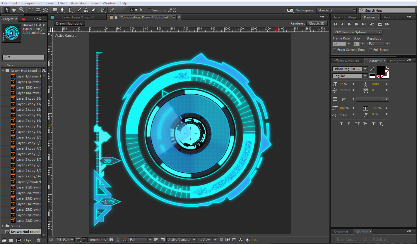The height and width of the screenshot is (244, 417).
Task: Open the show channel RGB icon
Action: (124, 240)
